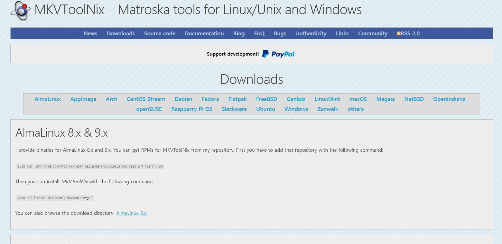Screen dimensions: 502x244
Task: Jump to the Slackware download section
Action: (x=234, y=109)
